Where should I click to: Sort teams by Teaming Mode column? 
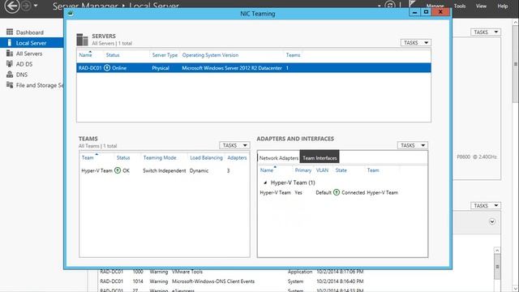click(x=160, y=157)
